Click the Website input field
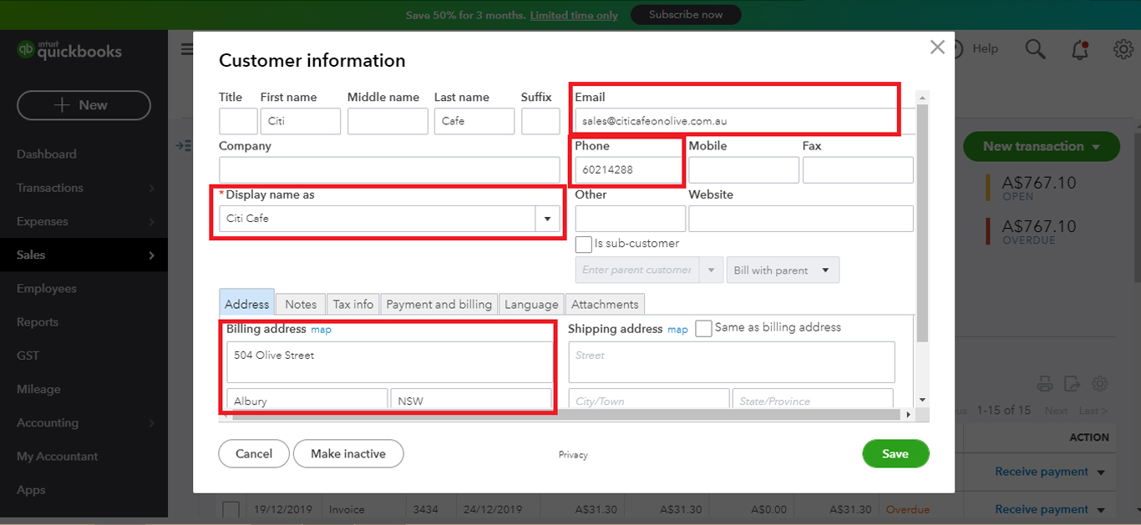This screenshot has height=525, width=1141. 801,219
